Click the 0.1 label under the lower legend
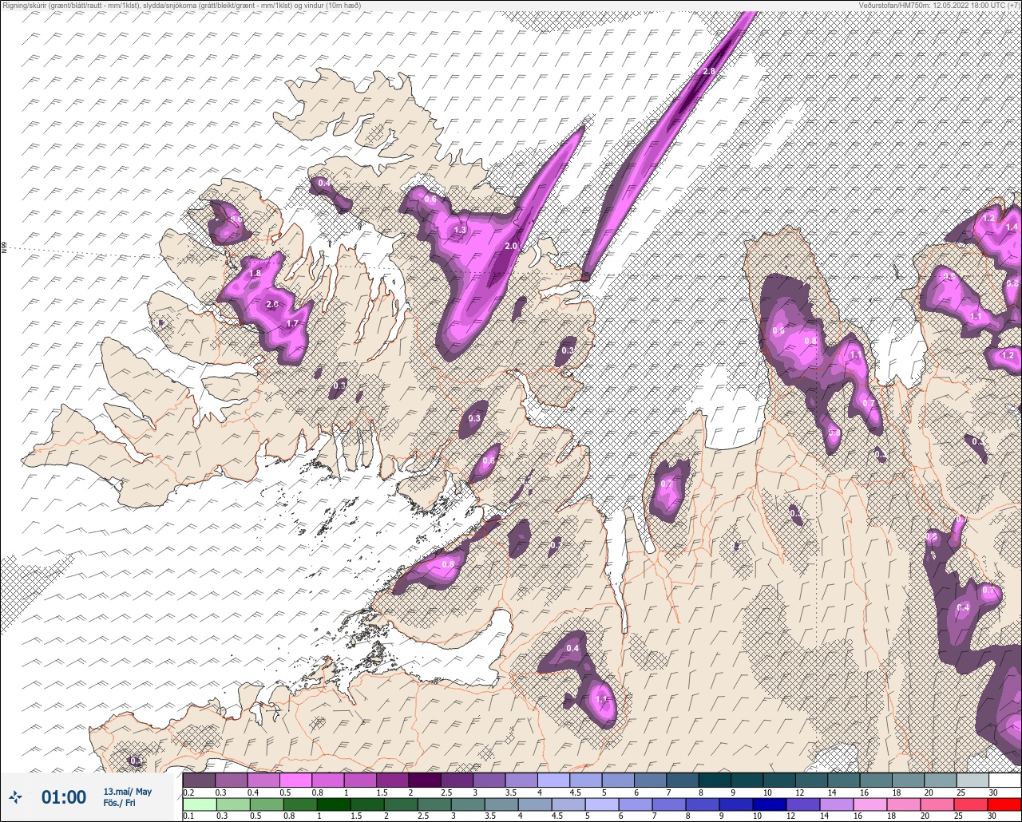The width and height of the screenshot is (1022, 822). (x=188, y=816)
